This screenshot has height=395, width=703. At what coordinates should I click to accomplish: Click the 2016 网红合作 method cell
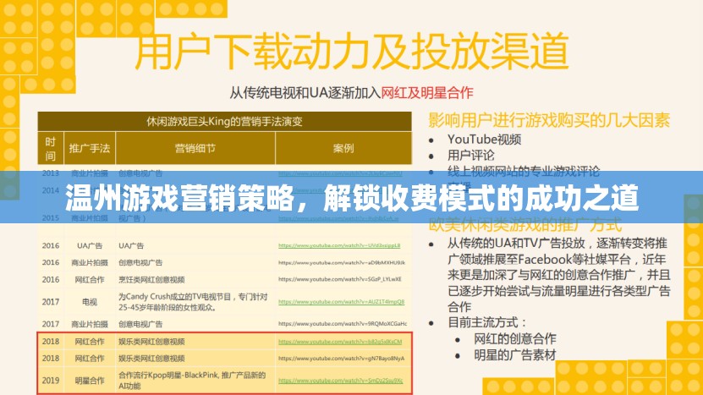coord(89,280)
